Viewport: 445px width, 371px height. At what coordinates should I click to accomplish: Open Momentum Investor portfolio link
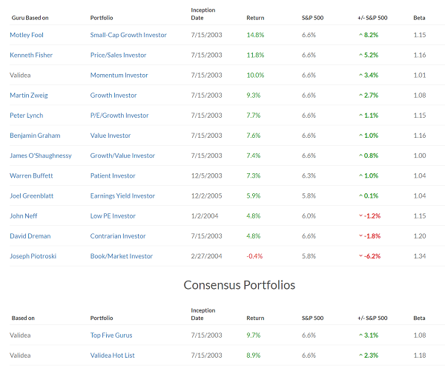click(x=119, y=75)
